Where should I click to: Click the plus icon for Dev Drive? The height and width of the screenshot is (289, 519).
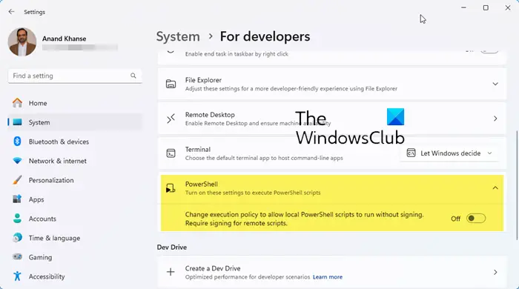point(171,272)
